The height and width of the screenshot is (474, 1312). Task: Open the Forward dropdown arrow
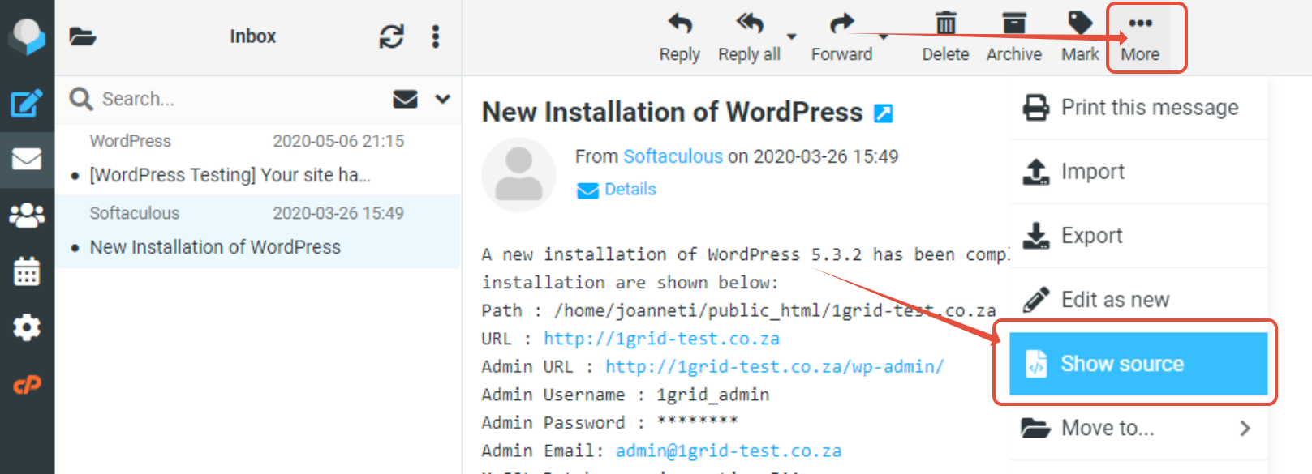(x=884, y=36)
